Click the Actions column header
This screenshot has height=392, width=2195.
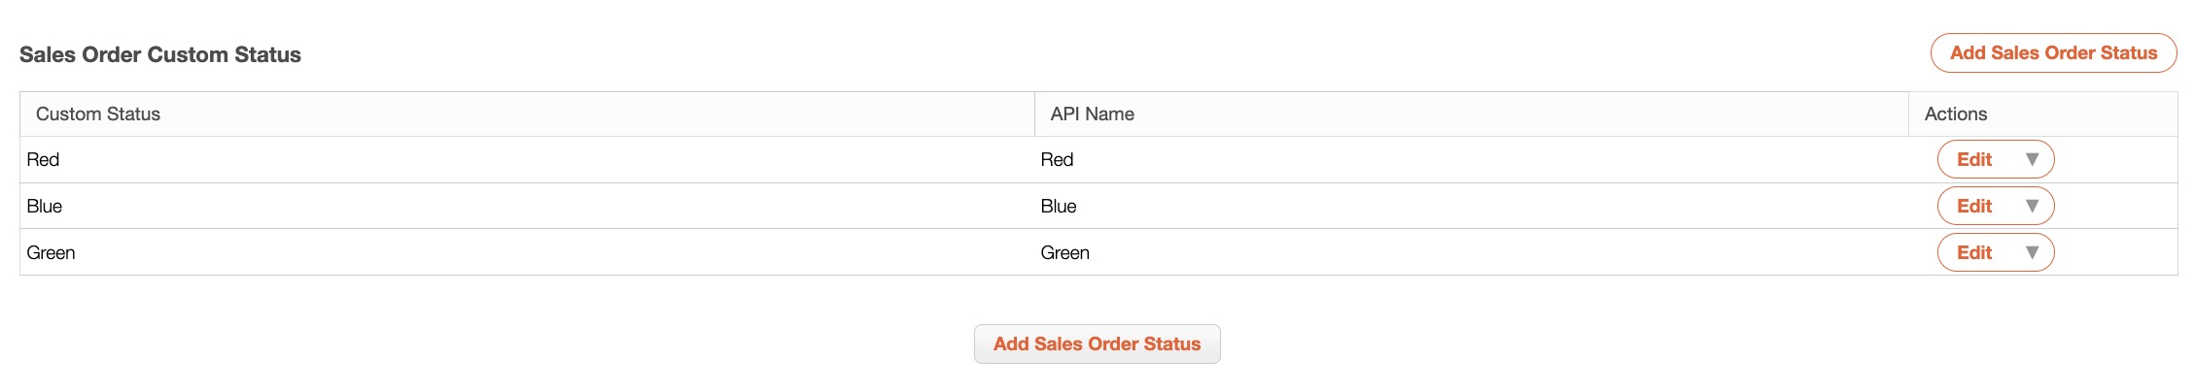click(1955, 114)
